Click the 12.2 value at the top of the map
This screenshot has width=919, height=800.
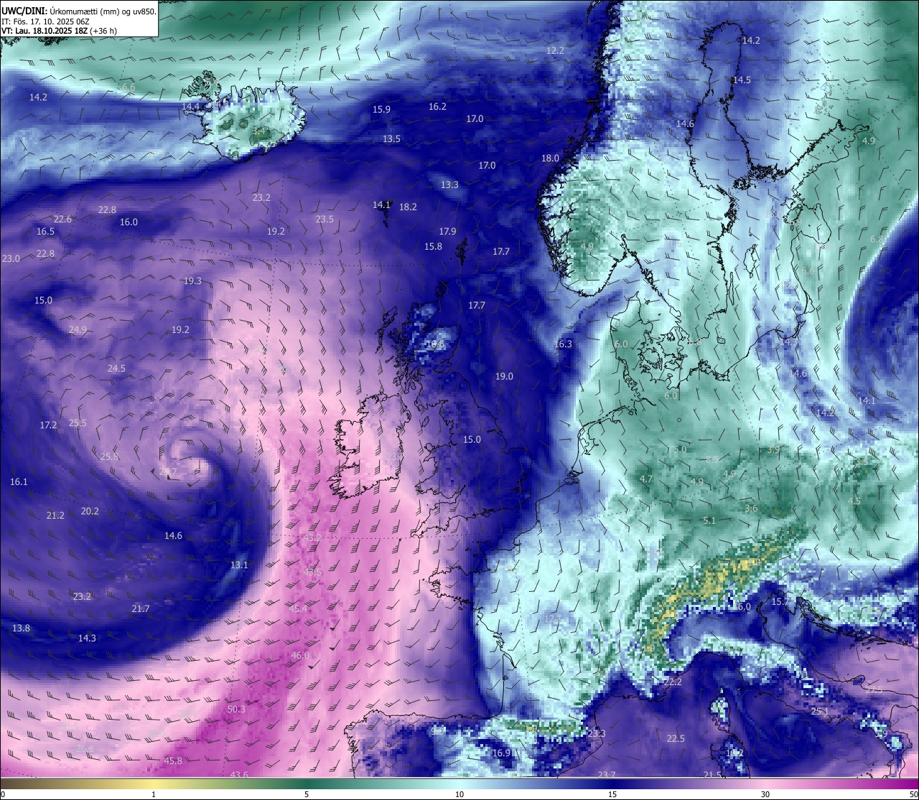pyautogui.click(x=555, y=51)
